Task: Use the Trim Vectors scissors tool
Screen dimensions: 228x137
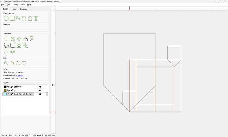Action: (x=18, y=63)
